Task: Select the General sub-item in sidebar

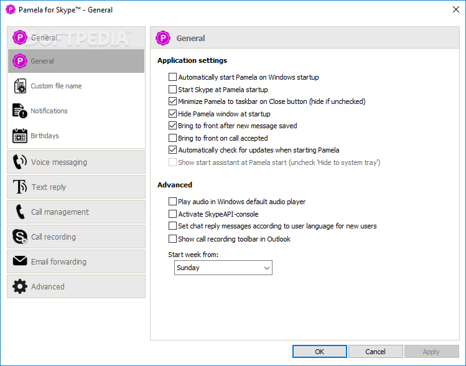Action: 77,61
